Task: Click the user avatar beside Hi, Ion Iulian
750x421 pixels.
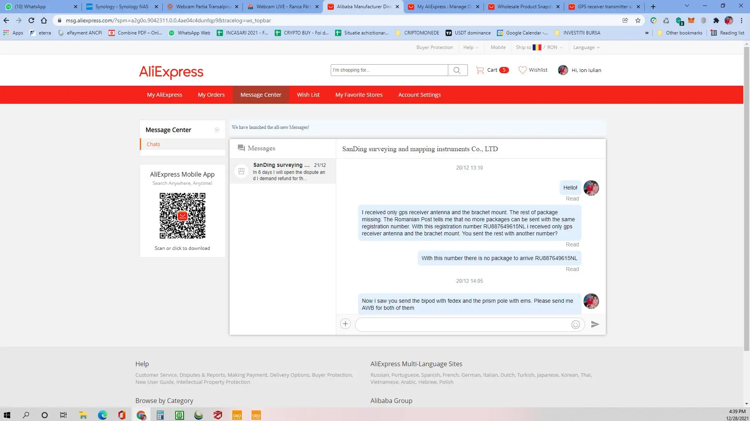Action: [x=563, y=70]
